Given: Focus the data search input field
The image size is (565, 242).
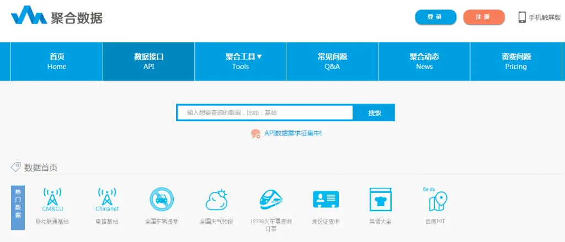Looking at the screenshot, I should click(265, 112).
